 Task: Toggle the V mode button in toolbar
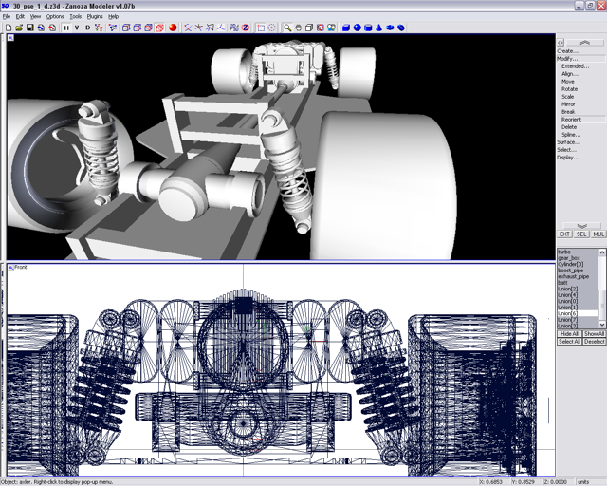tap(78, 28)
